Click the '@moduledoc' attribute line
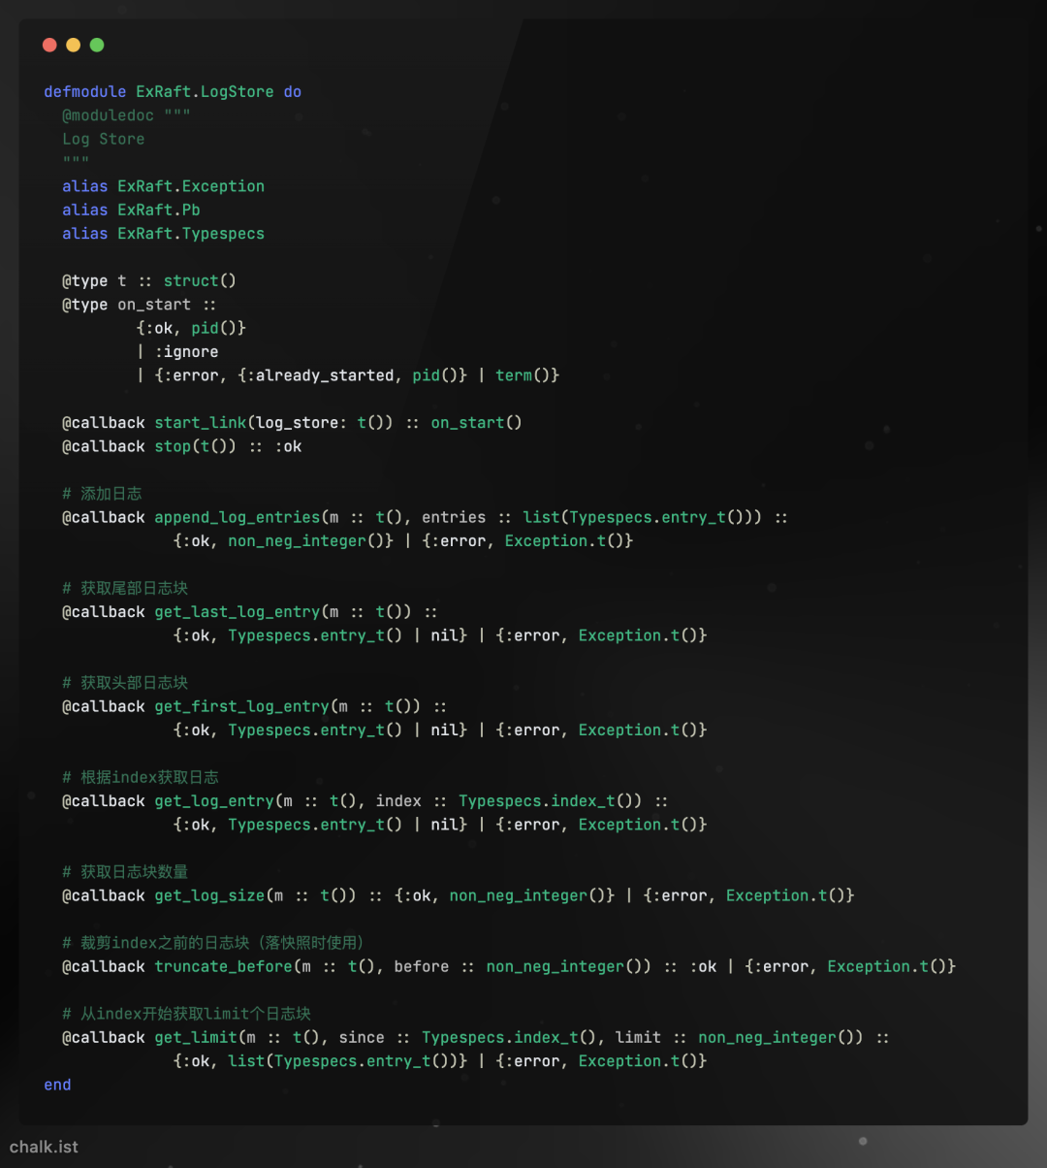1047x1168 pixels. point(126,115)
